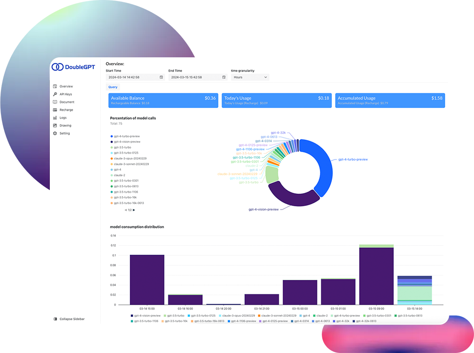The width and height of the screenshot is (474, 353).
Task: Click the Recharge card icon in sidebar
Action: [x=55, y=109]
